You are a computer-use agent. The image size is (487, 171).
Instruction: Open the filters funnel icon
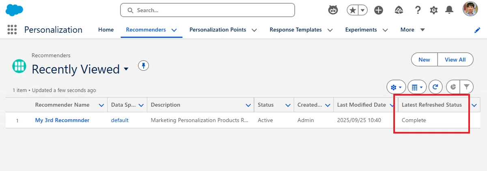coord(467,87)
